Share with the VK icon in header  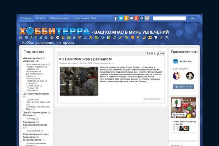point(131,18)
